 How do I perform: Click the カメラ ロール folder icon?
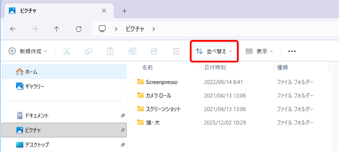(x=141, y=95)
